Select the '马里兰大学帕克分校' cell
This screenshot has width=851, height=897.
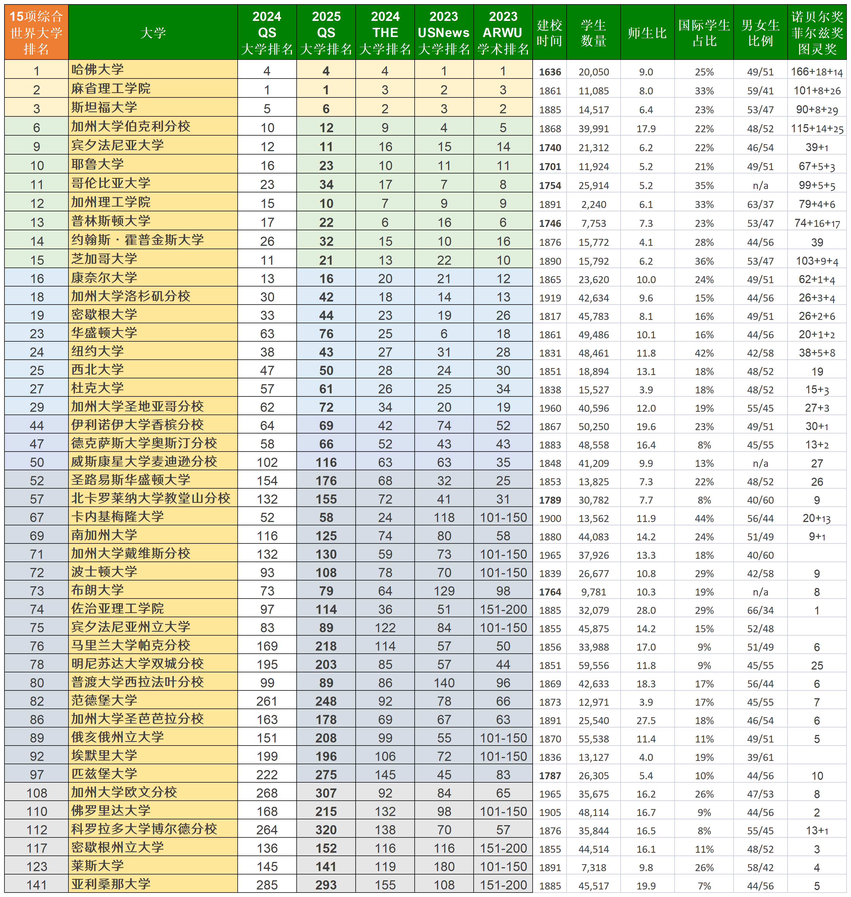(x=153, y=645)
